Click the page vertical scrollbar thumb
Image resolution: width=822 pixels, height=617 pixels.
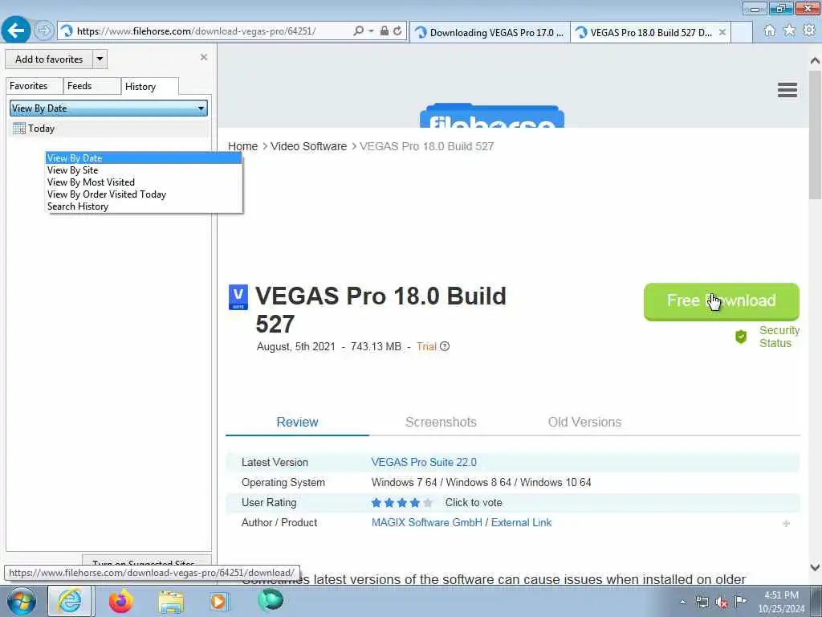click(815, 135)
